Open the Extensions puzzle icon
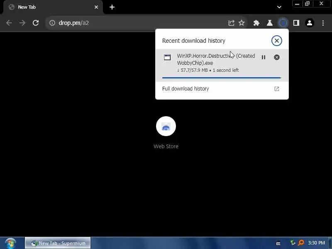332x249 pixels. (x=256, y=23)
